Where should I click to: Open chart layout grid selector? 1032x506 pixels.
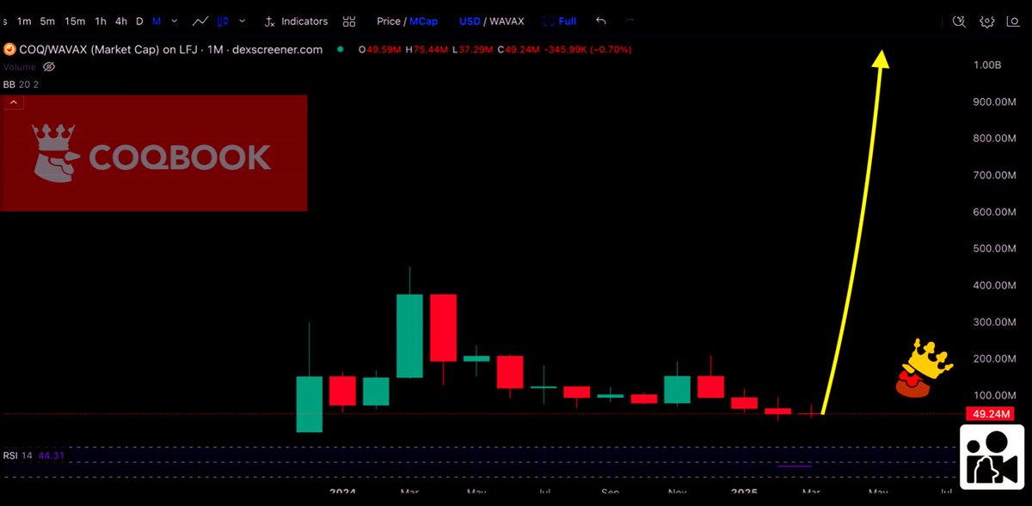coord(348,21)
